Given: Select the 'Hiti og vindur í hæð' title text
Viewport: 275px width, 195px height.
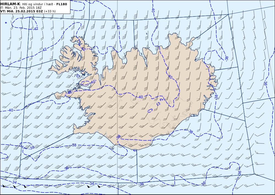Looking at the screenshot, I should pos(37,4).
